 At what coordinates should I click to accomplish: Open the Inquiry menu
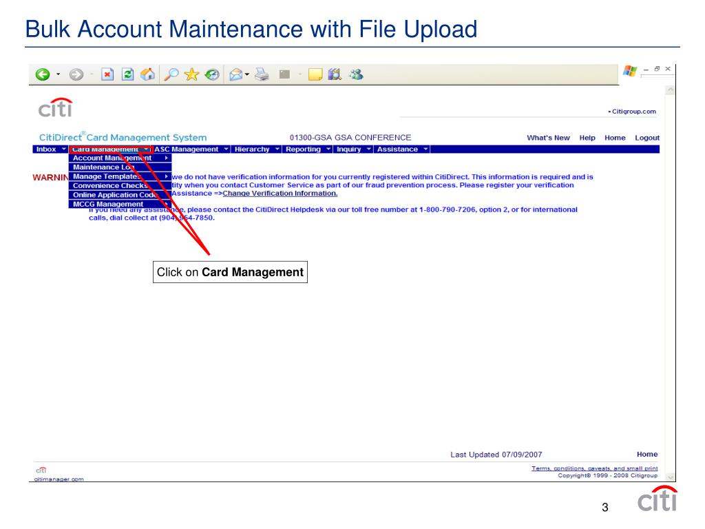click(x=353, y=149)
